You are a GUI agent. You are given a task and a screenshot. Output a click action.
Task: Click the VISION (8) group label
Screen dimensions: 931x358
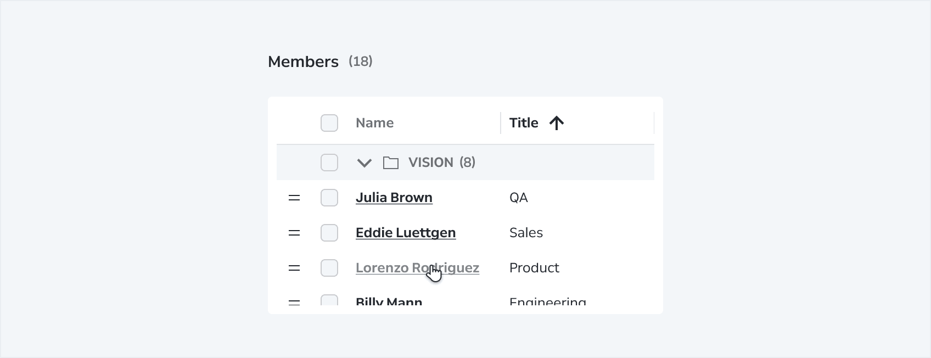coord(442,163)
